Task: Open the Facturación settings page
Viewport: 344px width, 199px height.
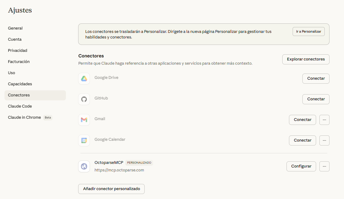Action: click(x=19, y=62)
